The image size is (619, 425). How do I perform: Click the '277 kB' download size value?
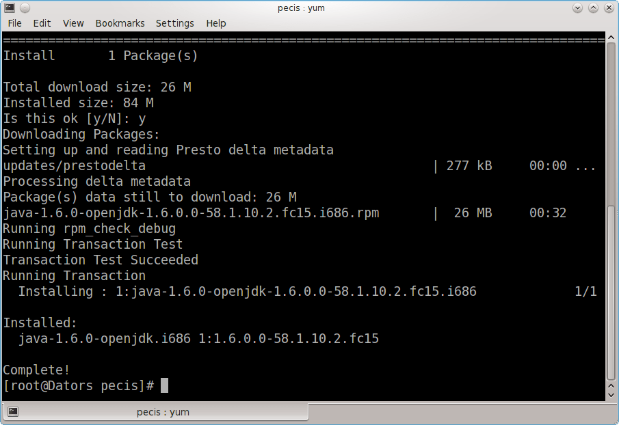coord(469,165)
